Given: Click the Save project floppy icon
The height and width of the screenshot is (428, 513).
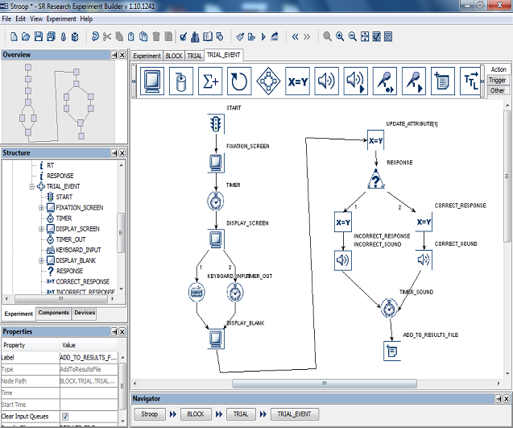Looking at the screenshot, I should click(39, 36).
